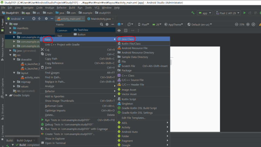Click the Make Project hammer icon
The height and width of the screenshot is (147, 261).
(193, 13)
